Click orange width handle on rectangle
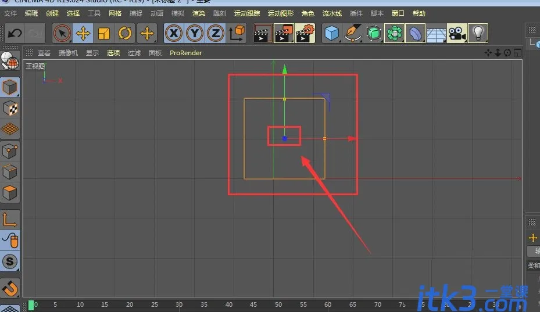Viewport: 540px width, 312px height. (x=324, y=139)
